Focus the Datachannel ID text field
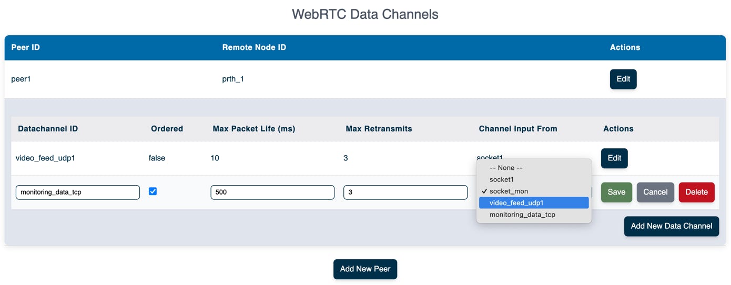Image resolution: width=731 pixels, height=285 pixels. [78, 192]
